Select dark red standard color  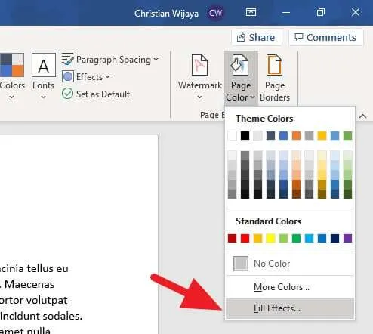pyautogui.click(x=232, y=238)
